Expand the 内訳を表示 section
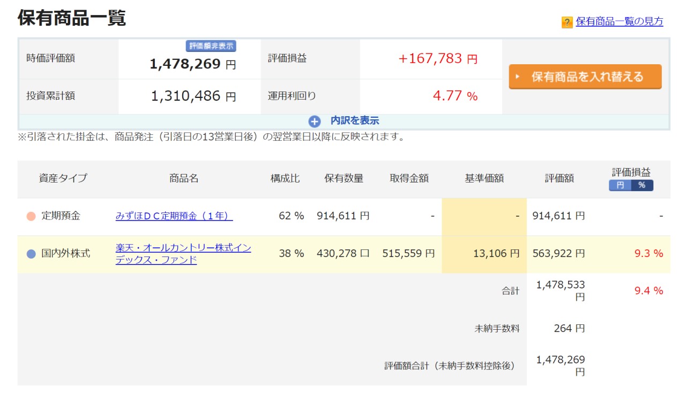The height and width of the screenshot is (395, 686). [x=354, y=121]
